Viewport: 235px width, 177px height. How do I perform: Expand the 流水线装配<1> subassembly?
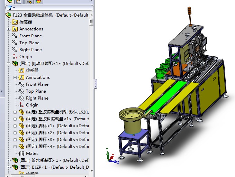(x=8, y=160)
